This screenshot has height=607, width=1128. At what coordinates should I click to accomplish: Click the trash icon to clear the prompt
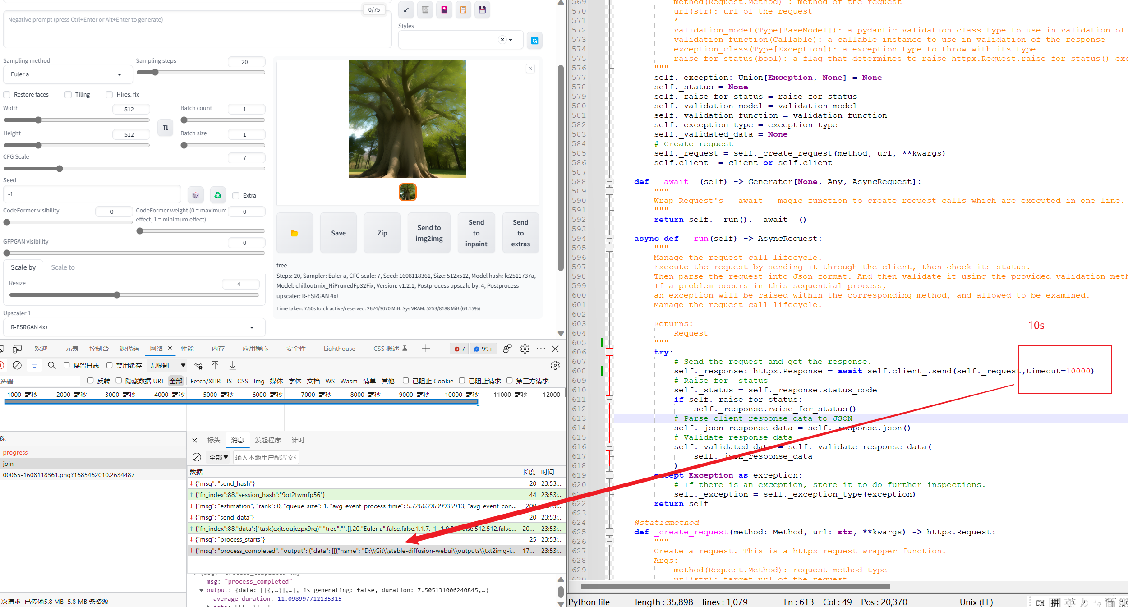pyautogui.click(x=424, y=10)
